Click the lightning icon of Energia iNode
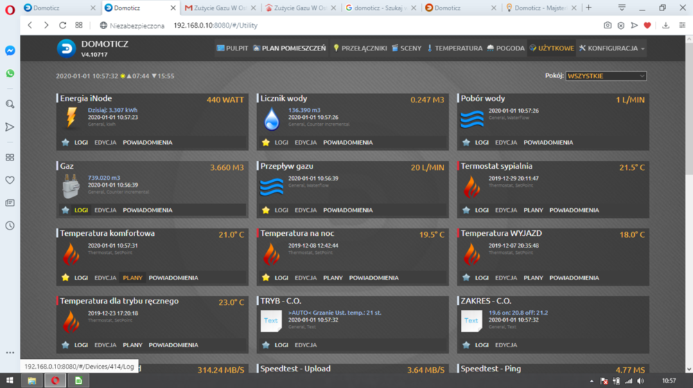 point(71,119)
